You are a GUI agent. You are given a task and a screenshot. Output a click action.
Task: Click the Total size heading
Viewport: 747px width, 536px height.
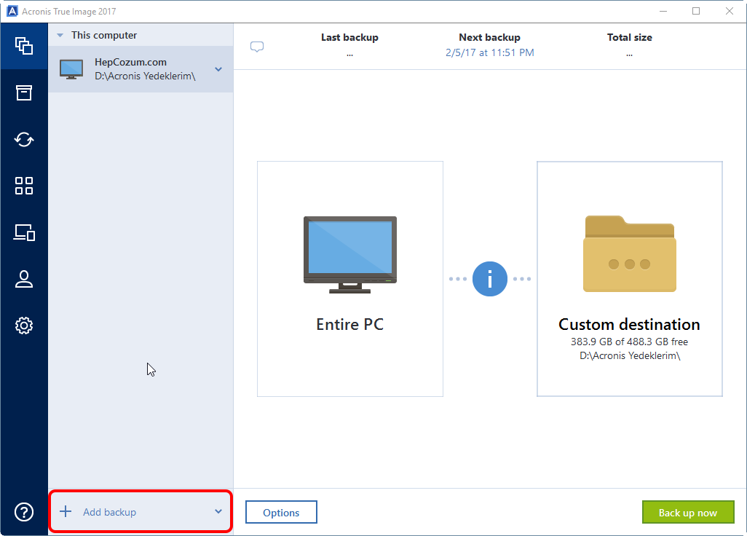pyautogui.click(x=629, y=37)
